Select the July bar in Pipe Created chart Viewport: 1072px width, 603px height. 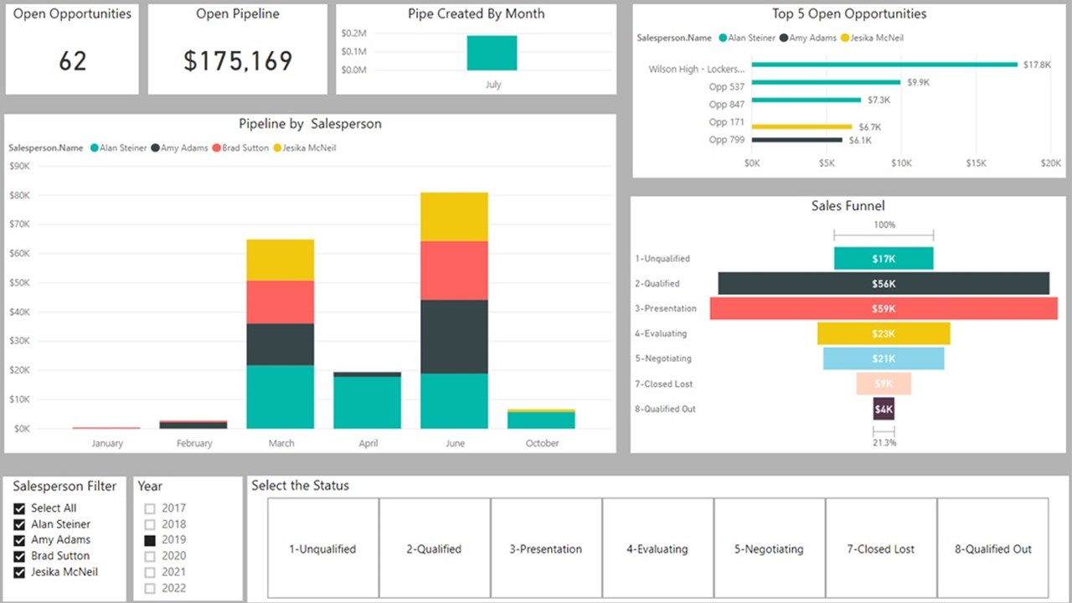(492, 53)
